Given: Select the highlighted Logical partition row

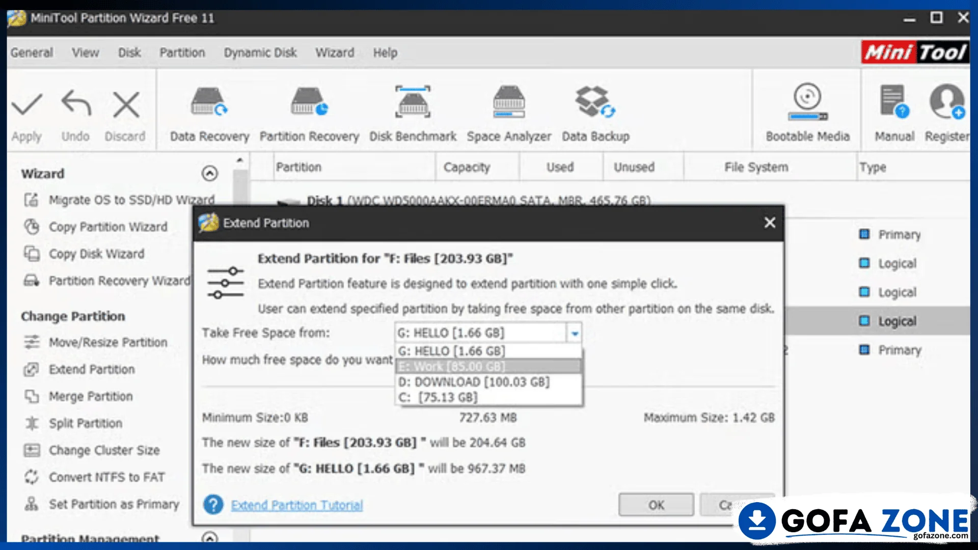Looking at the screenshot, I should point(877,321).
